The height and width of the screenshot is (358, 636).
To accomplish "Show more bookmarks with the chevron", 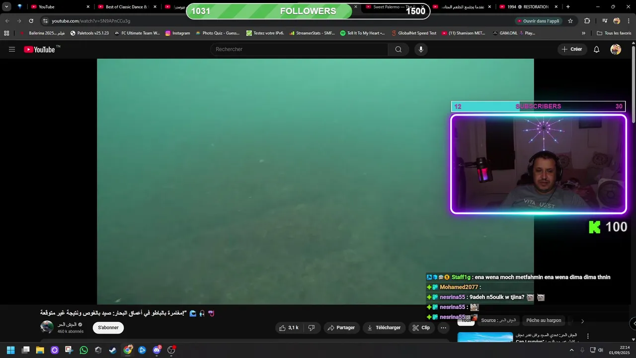I will point(583,33).
